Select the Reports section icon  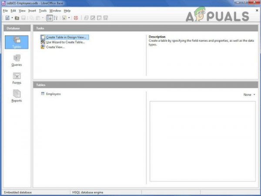tap(17, 96)
